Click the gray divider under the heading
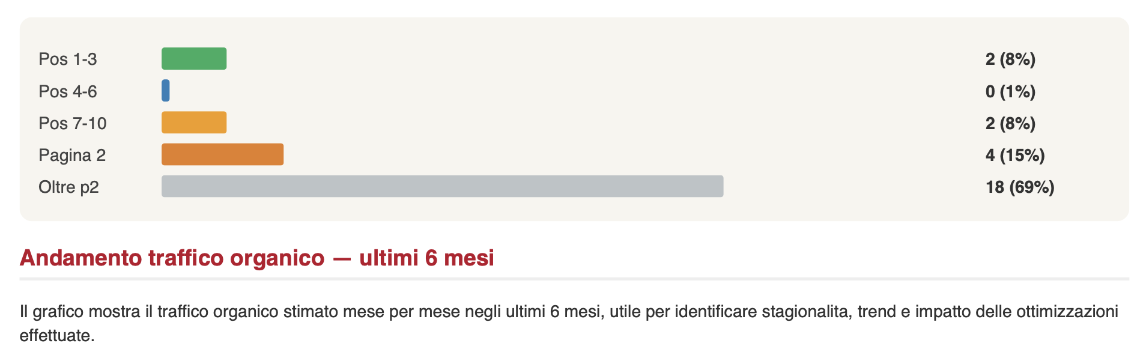1140x352 pixels. tap(574, 279)
